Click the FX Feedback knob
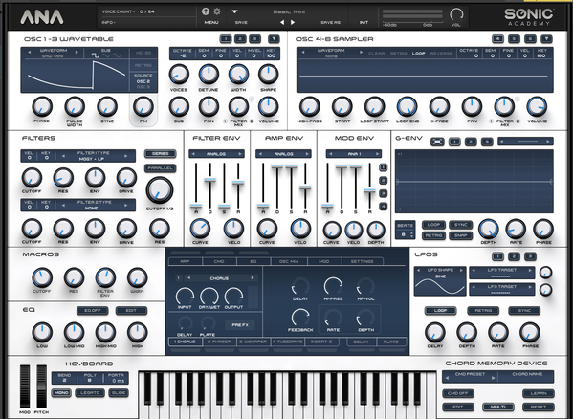 coord(300,317)
